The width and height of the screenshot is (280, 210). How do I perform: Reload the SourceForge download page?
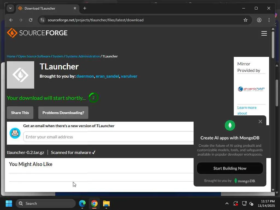(x=31, y=20)
